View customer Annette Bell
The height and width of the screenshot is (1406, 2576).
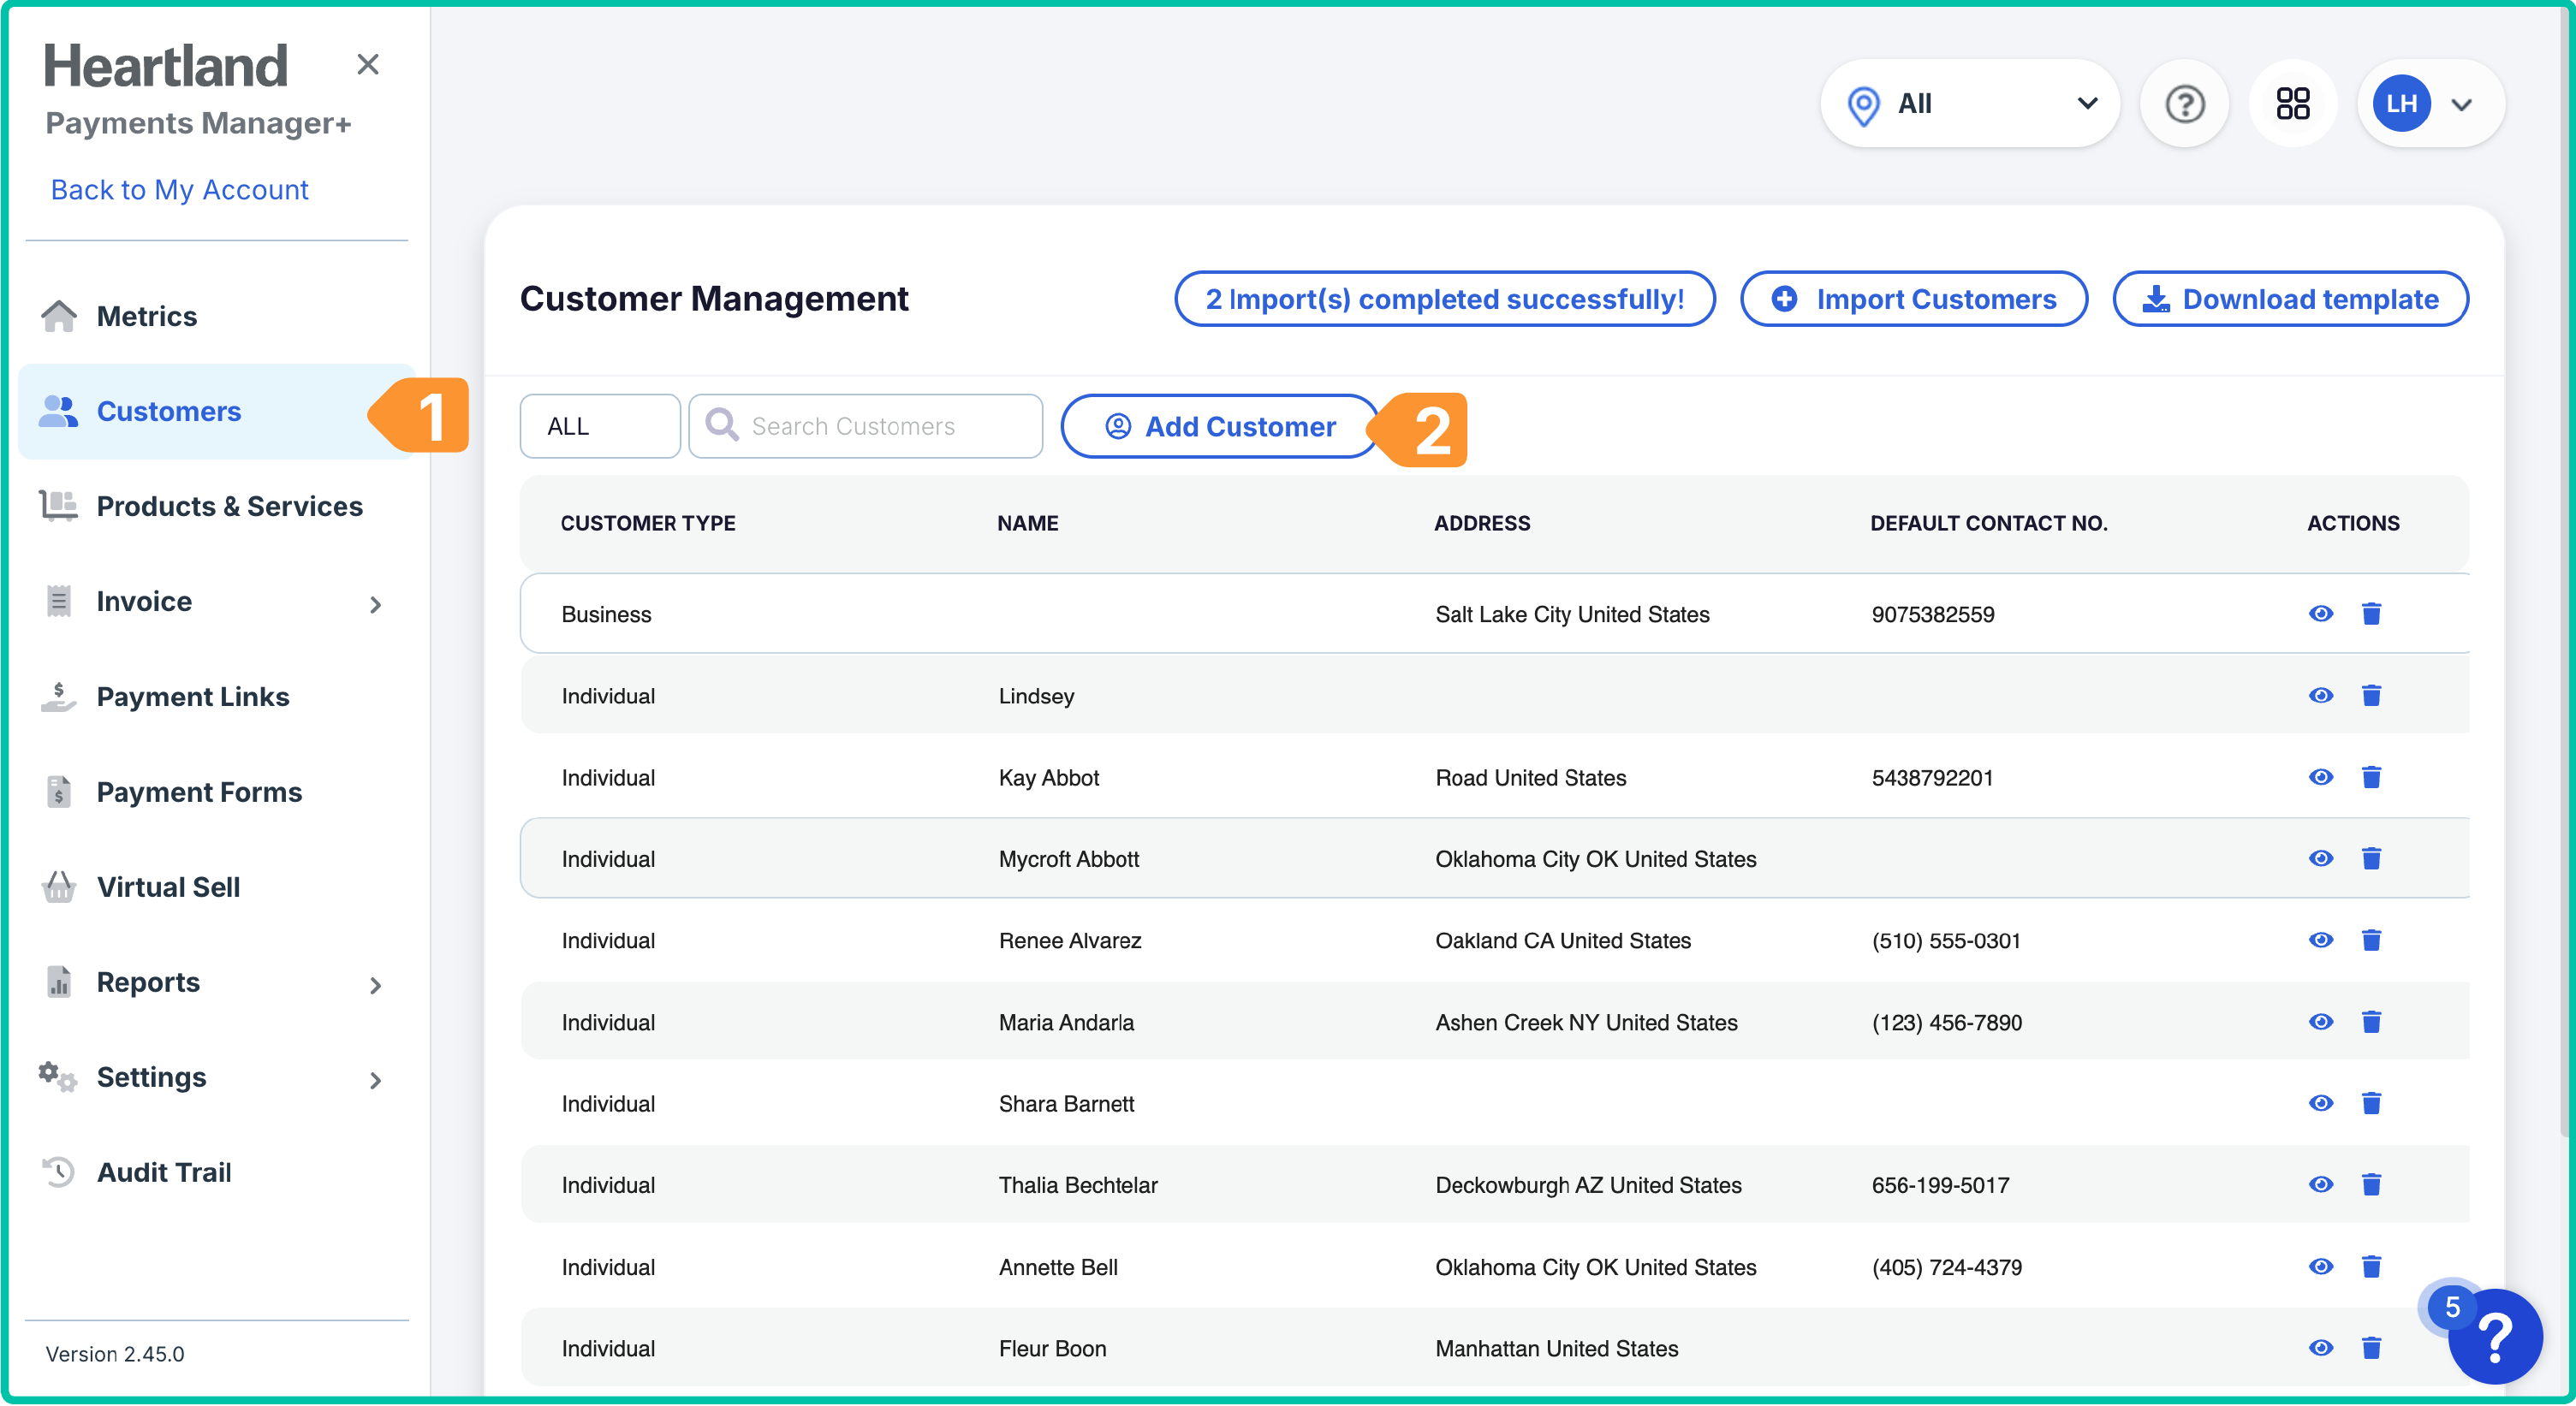click(x=2321, y=1267)
